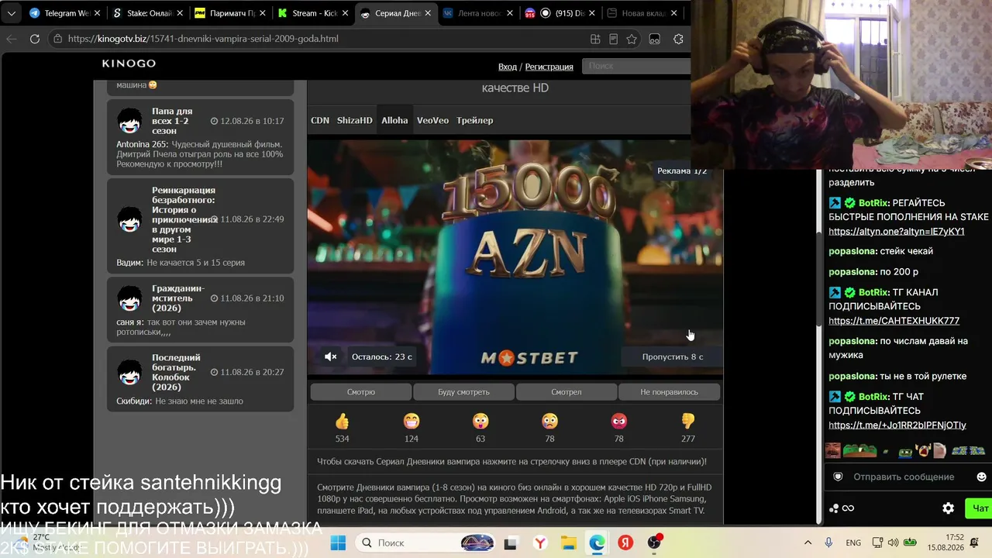The width and height of the screenshot is (992, 558).
Task: Switch to the Лента новостей VK tab
Action: pyautogui.click(x=477, y=13)
